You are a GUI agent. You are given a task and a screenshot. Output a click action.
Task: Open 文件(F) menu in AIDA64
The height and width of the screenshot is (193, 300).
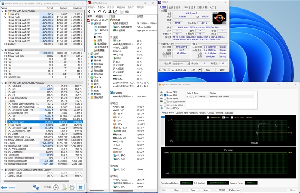point(91,7)
